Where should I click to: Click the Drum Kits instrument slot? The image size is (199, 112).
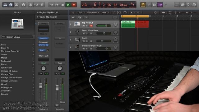click(44, 38)
